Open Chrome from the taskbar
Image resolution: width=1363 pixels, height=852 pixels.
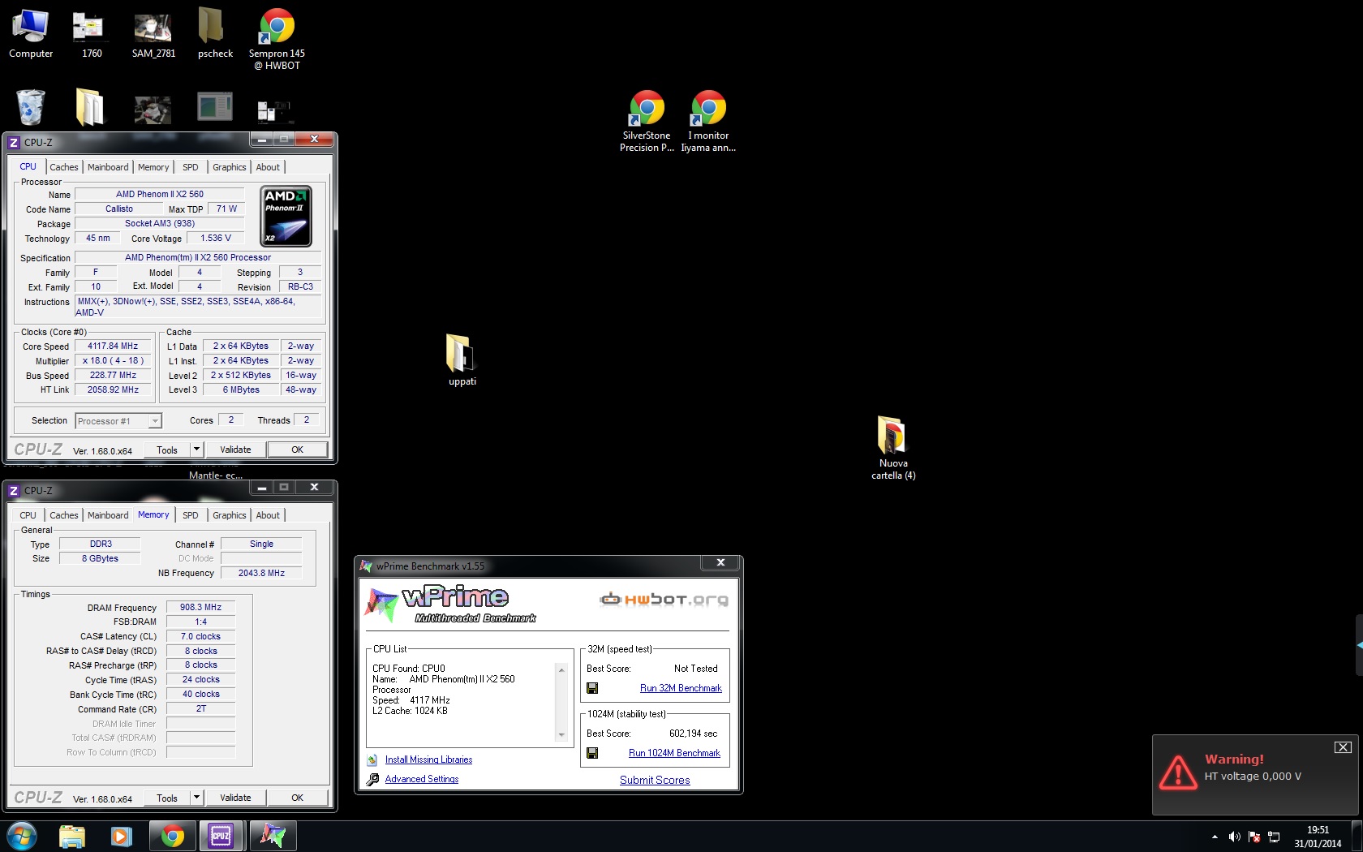pos(172,836)
